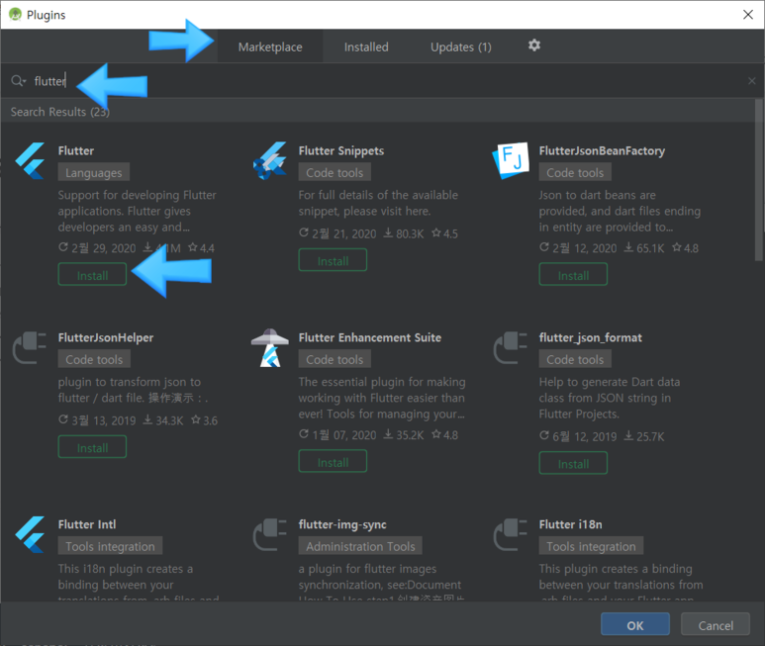765x646 pixels.
Task: Click the FlutterJsonBeanFactory FJ icon
Action: 511,160
